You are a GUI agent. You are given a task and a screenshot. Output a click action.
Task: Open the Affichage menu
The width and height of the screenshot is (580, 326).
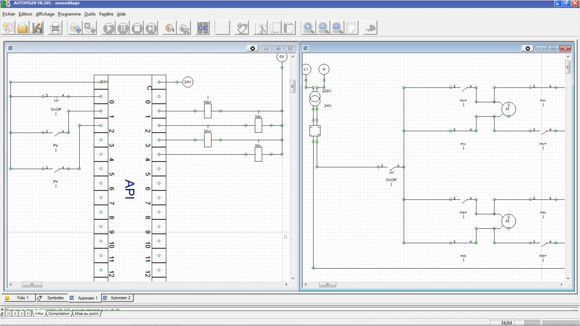pyautogui.click(x=45, y=14)
